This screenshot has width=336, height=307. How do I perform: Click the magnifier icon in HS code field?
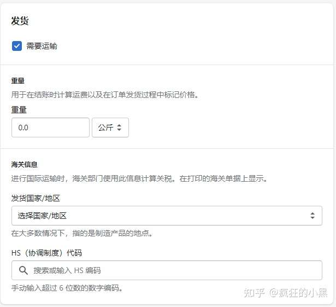[23, 270]
